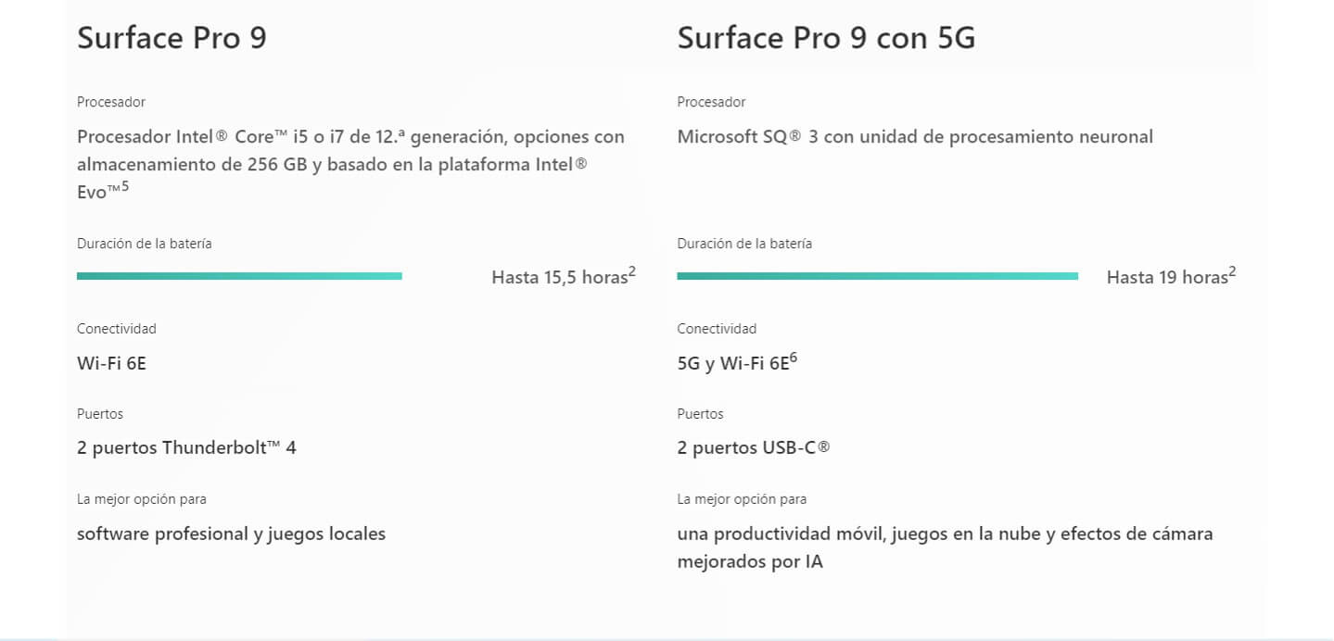Click the right Conectividad label
This screenshot has width=1334, height=641.
[x=717, y=329]
